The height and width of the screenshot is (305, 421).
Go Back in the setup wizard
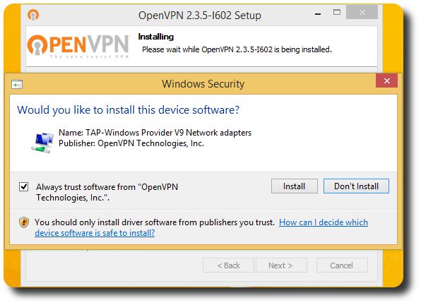point(228,265)
